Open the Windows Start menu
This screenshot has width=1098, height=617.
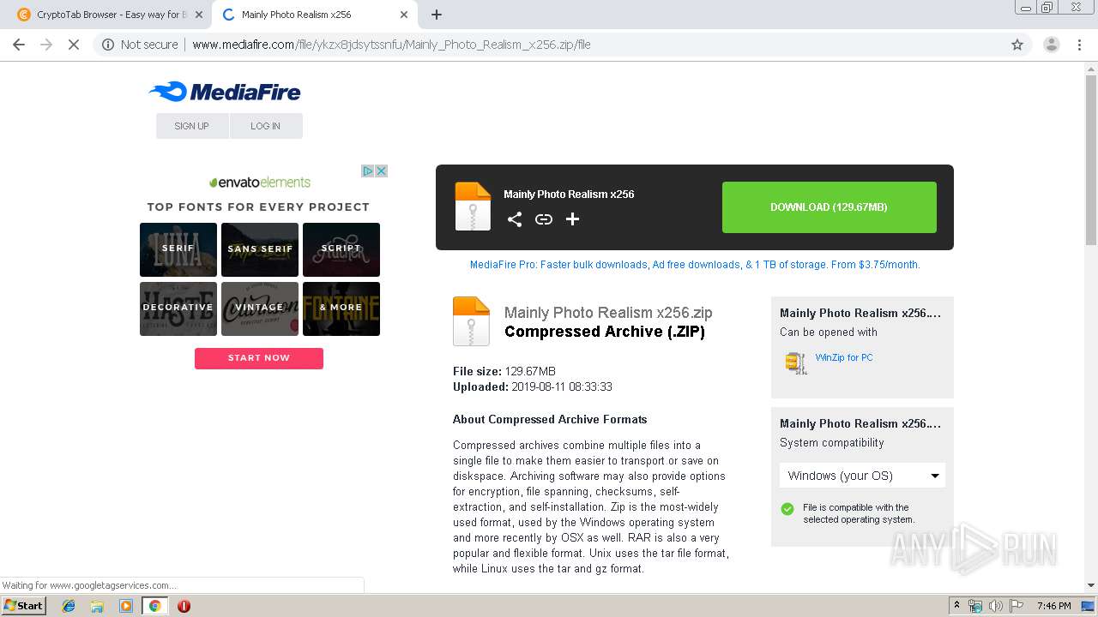tap(24, 606)
